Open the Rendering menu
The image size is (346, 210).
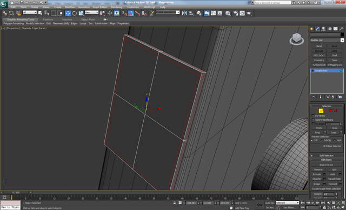pyautogui.click(x=117, y=7)
